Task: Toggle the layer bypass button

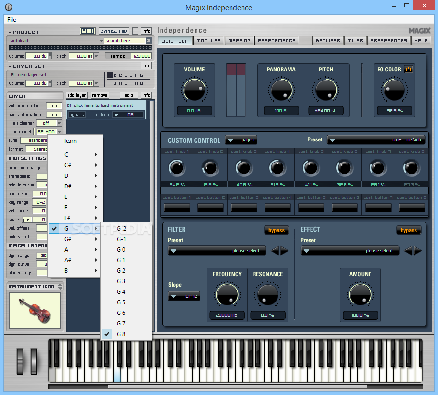Action: tap(77, 115)
